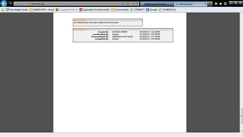Click the Audit History section header

click(x=80, y=30)
